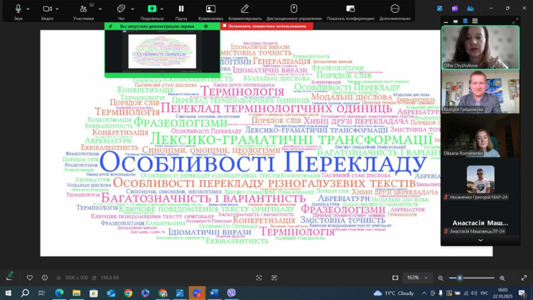Open the Участники participants panel
The height and width of the screenshot is (300, 533).
[83, 9]
